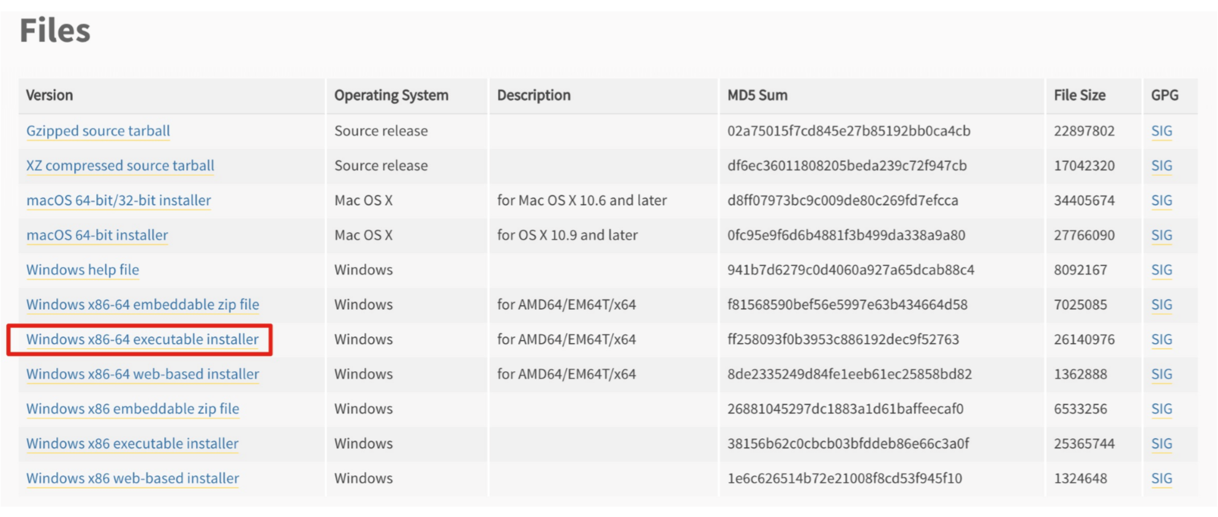
Task: Download the macOS 64-bit installer
Action: coord(97,235)
